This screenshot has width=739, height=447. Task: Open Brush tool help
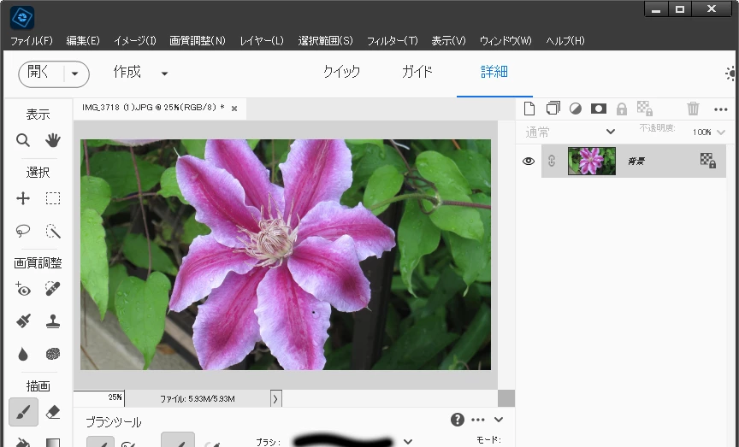point(457,419)
